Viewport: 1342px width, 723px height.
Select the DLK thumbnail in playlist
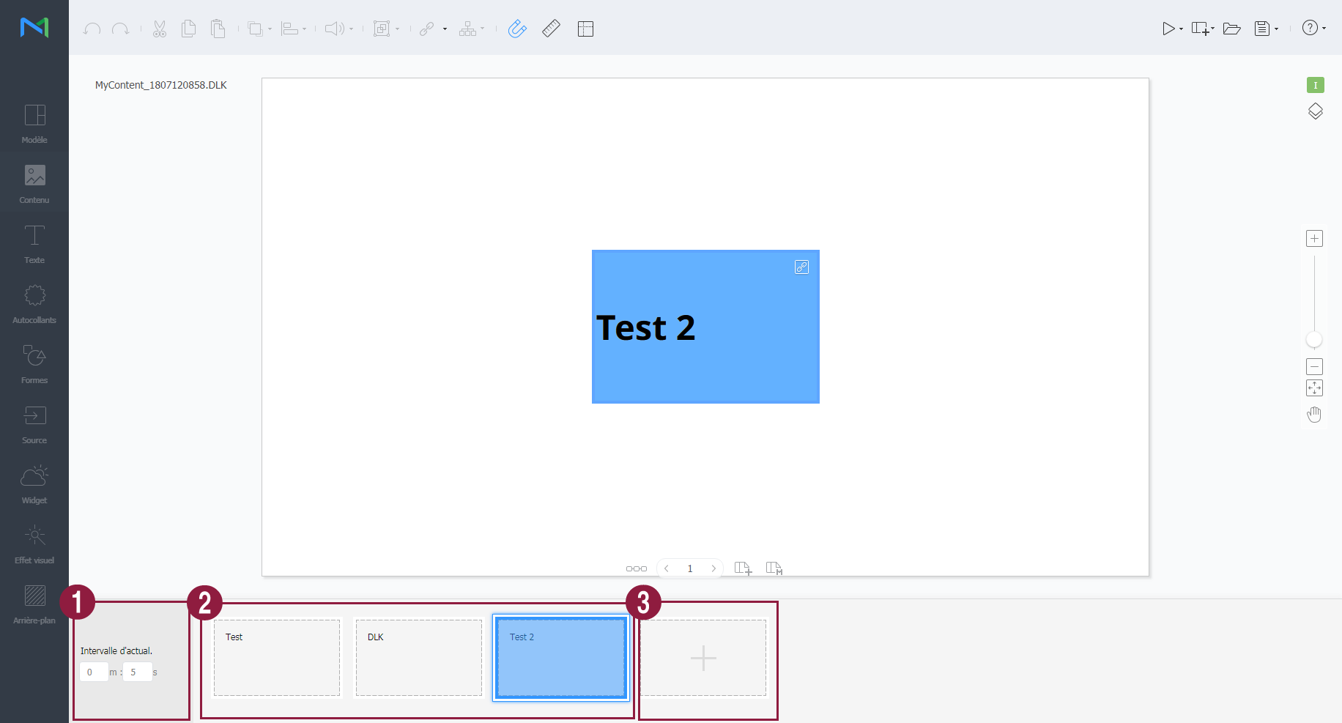click(x=418, y=658)
